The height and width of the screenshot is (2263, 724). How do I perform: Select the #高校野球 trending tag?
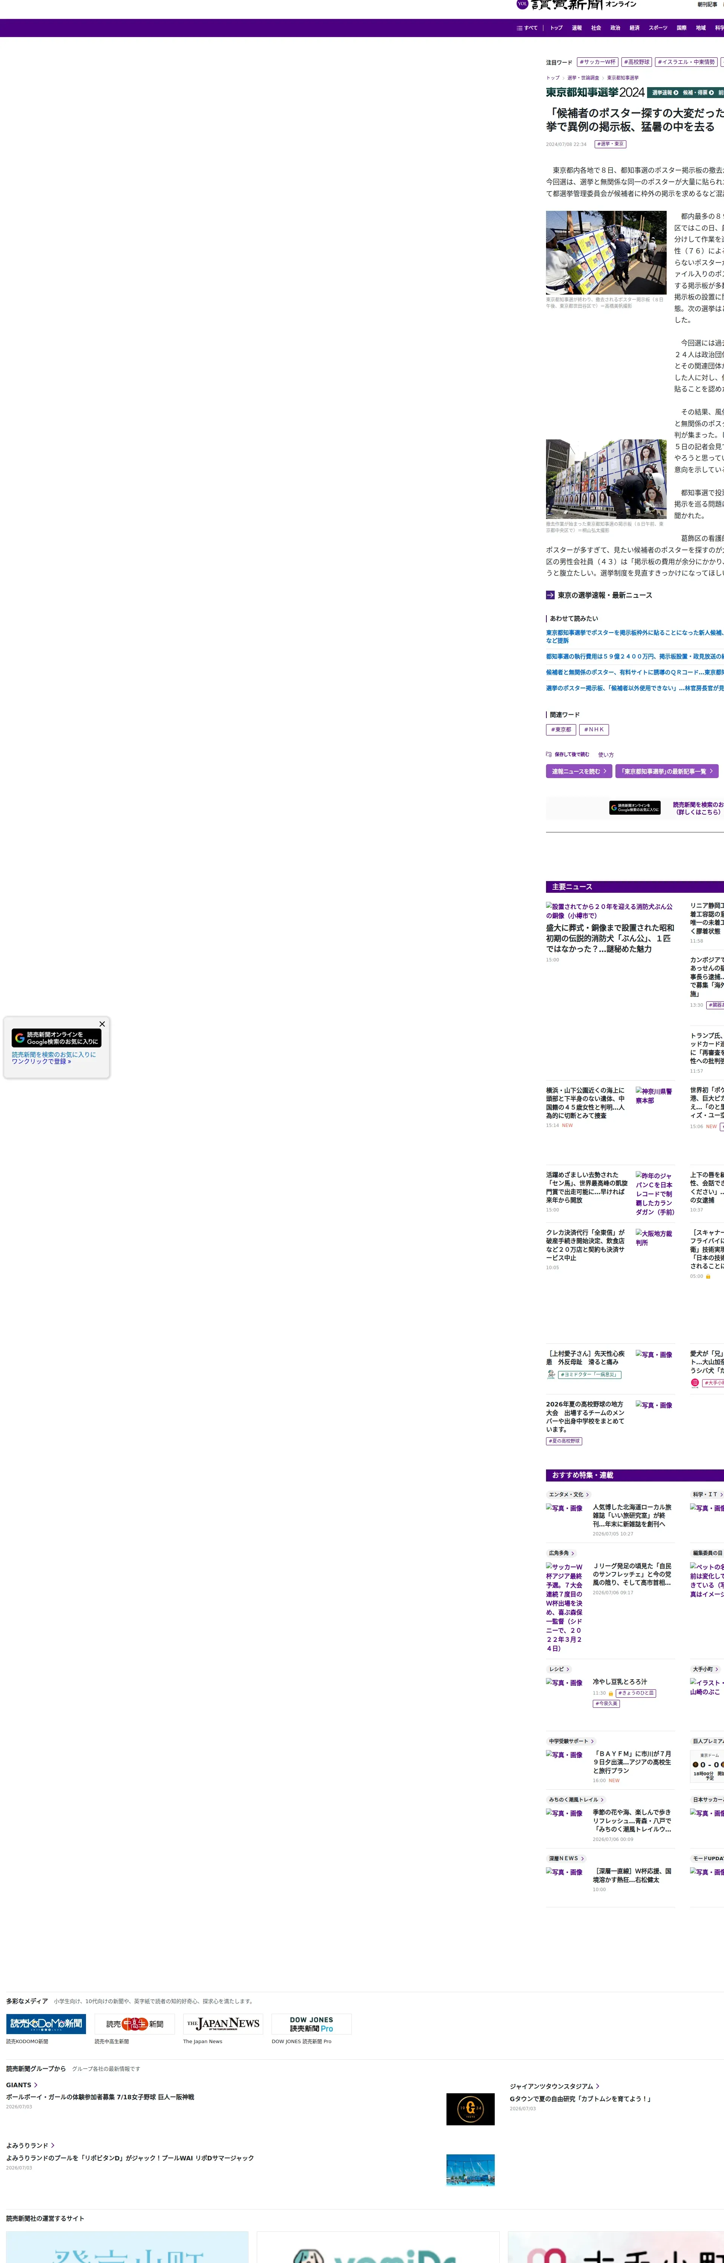[637, 62]
